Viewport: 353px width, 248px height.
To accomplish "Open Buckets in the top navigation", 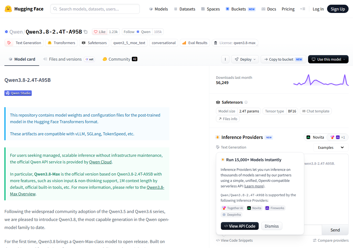I will click(240, 9).
